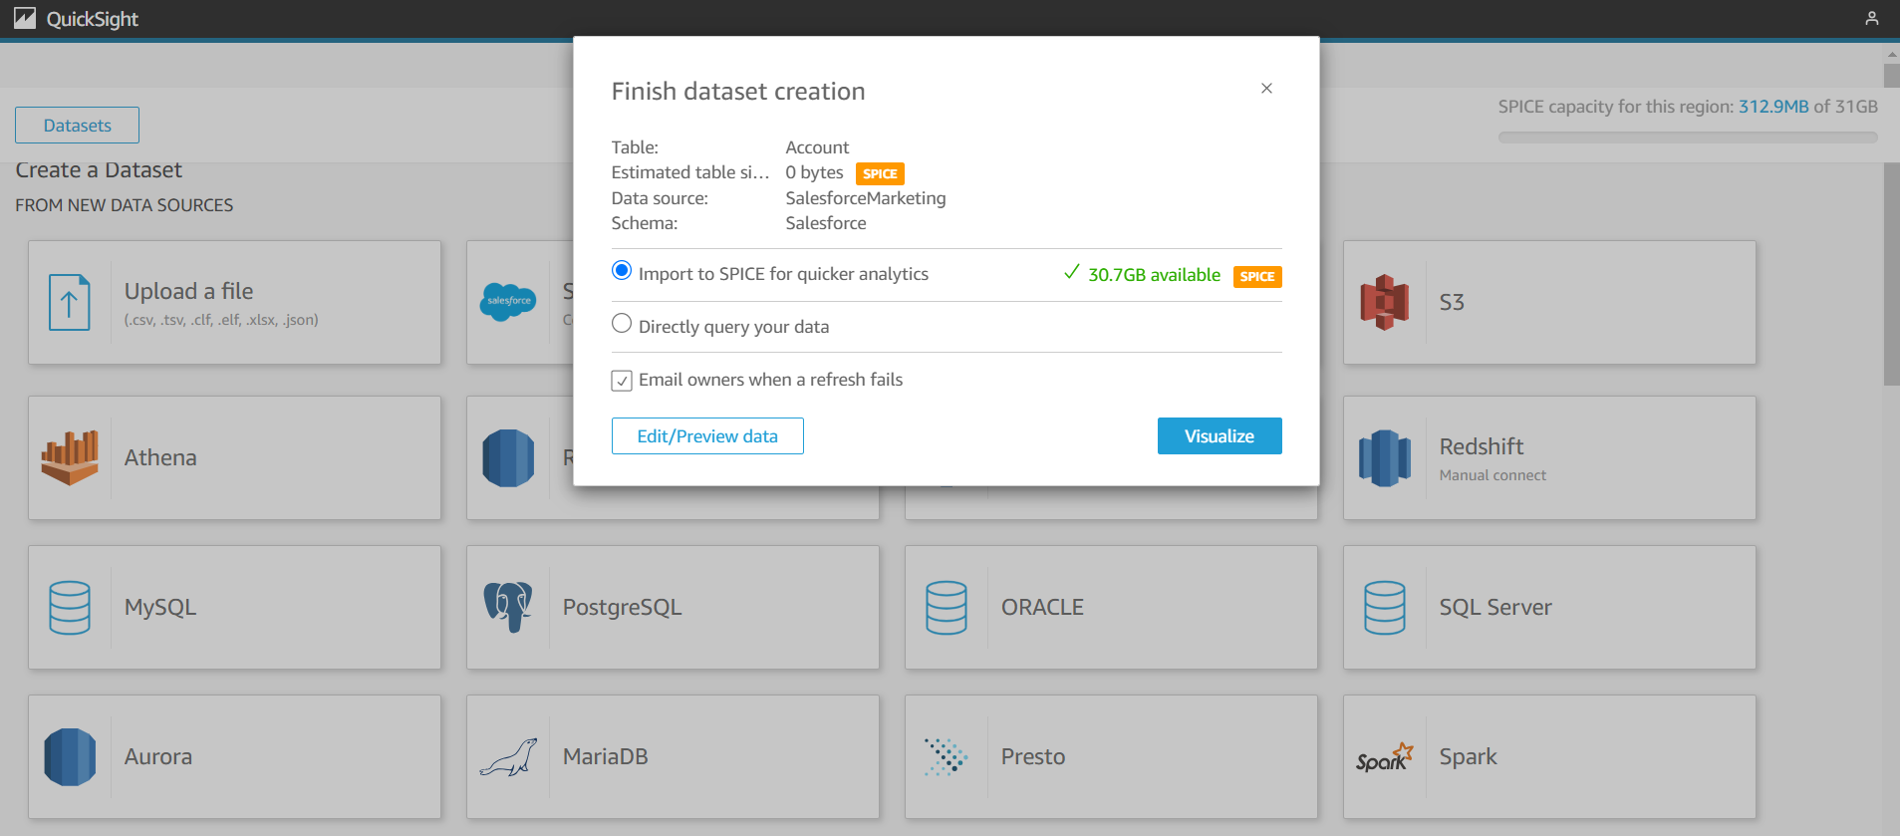Choose the Spark card label
The width and height of the screenshot is (1900, 836).
pyautogui.click(x=1469, y=756)
